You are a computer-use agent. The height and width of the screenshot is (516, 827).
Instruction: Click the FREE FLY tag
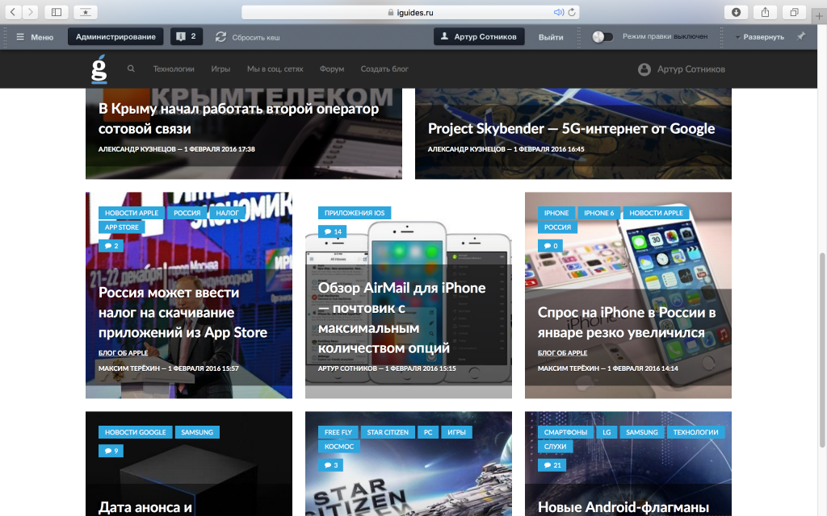[338, 432]
